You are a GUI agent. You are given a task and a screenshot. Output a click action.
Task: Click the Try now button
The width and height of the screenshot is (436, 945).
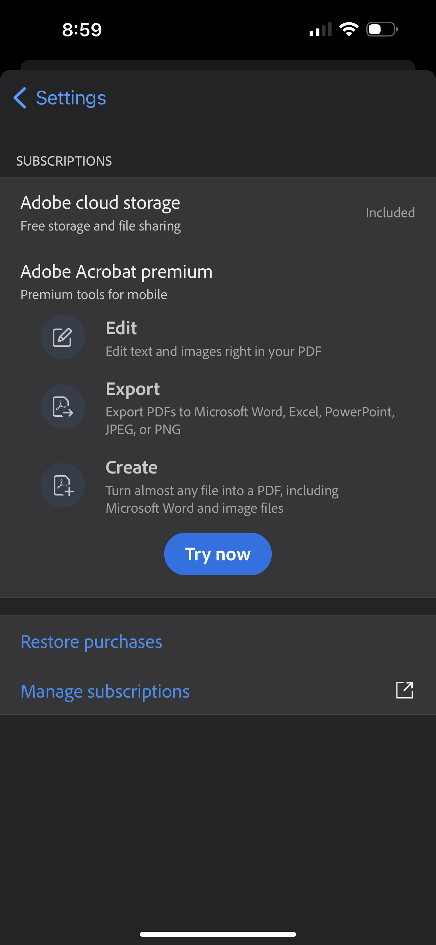[218, 554]
